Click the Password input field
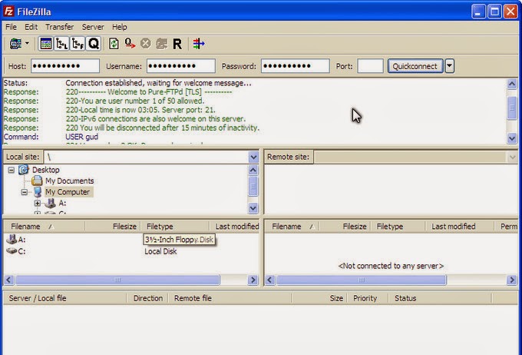 tap(296, 66)
